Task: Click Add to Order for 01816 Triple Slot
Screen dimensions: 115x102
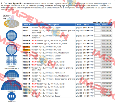Action: [x=107, y=96]
